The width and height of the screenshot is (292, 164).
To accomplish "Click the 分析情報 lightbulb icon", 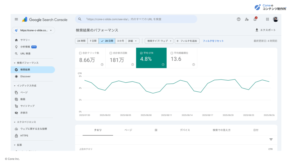I will point(16,47).
